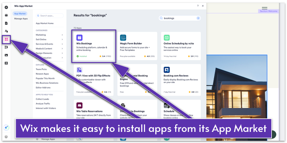Open the Media image icon

[x=6, y=55]
